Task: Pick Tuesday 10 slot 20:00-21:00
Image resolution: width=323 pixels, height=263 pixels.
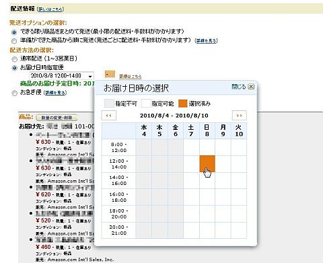Action: pos(239,230)
